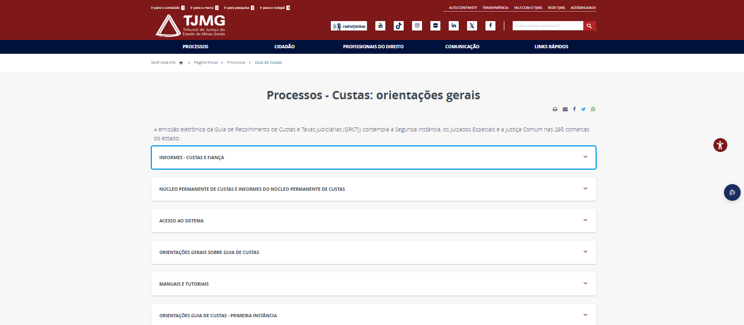
Task: Click the Rede TJMG link
Action: [557, 8]
